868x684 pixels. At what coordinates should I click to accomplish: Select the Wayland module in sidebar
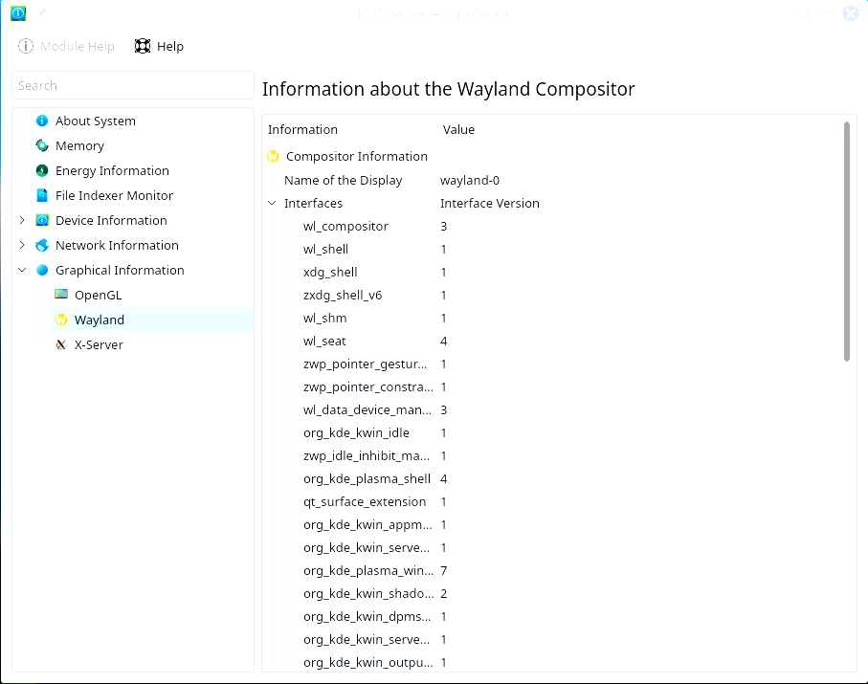[x=100, y=320]
